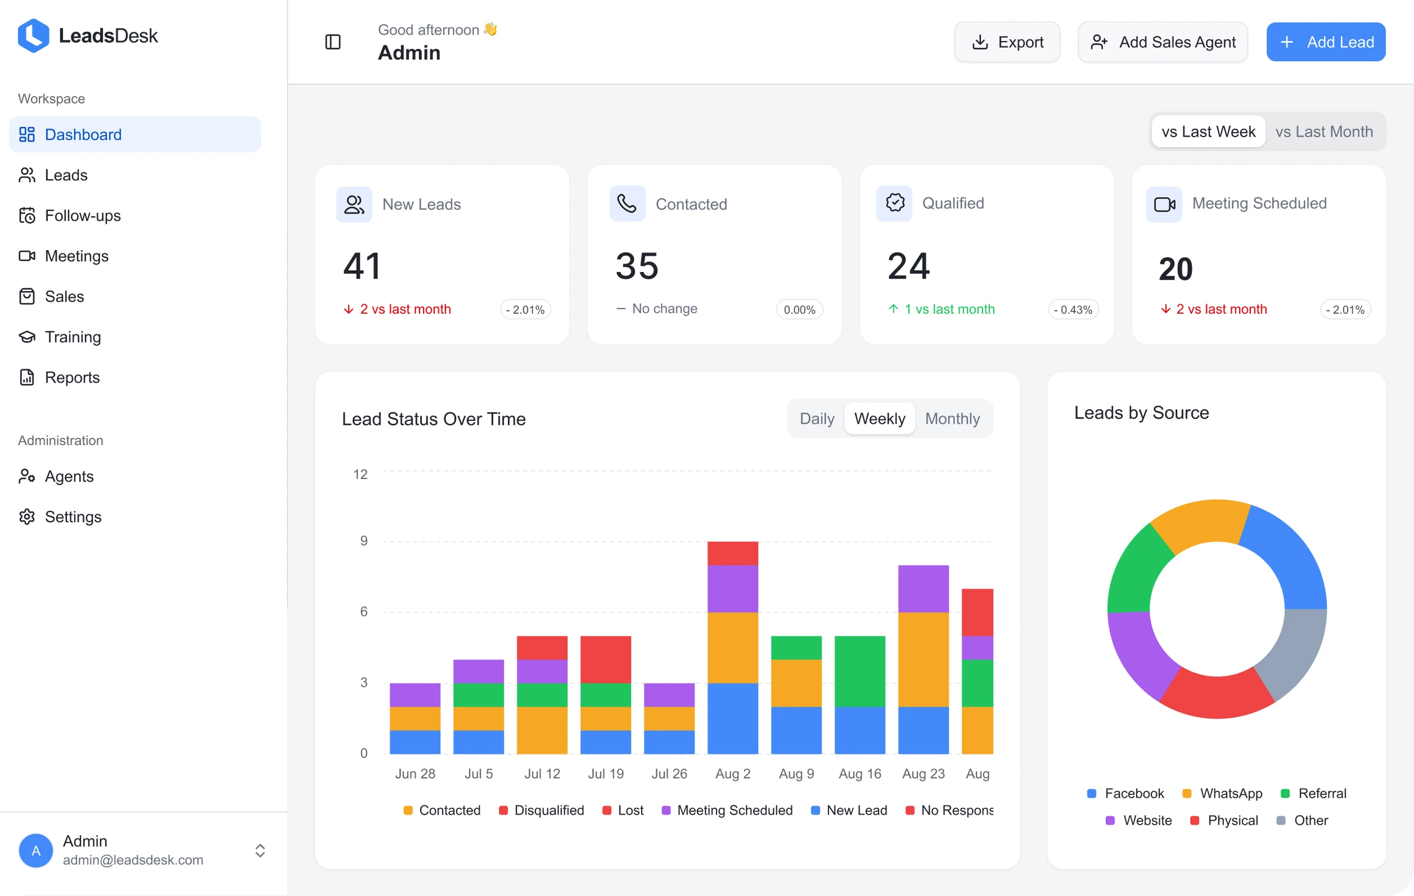Click the Agents user-cog icon
Screen dimensions: 1414x896
(27, 476)
